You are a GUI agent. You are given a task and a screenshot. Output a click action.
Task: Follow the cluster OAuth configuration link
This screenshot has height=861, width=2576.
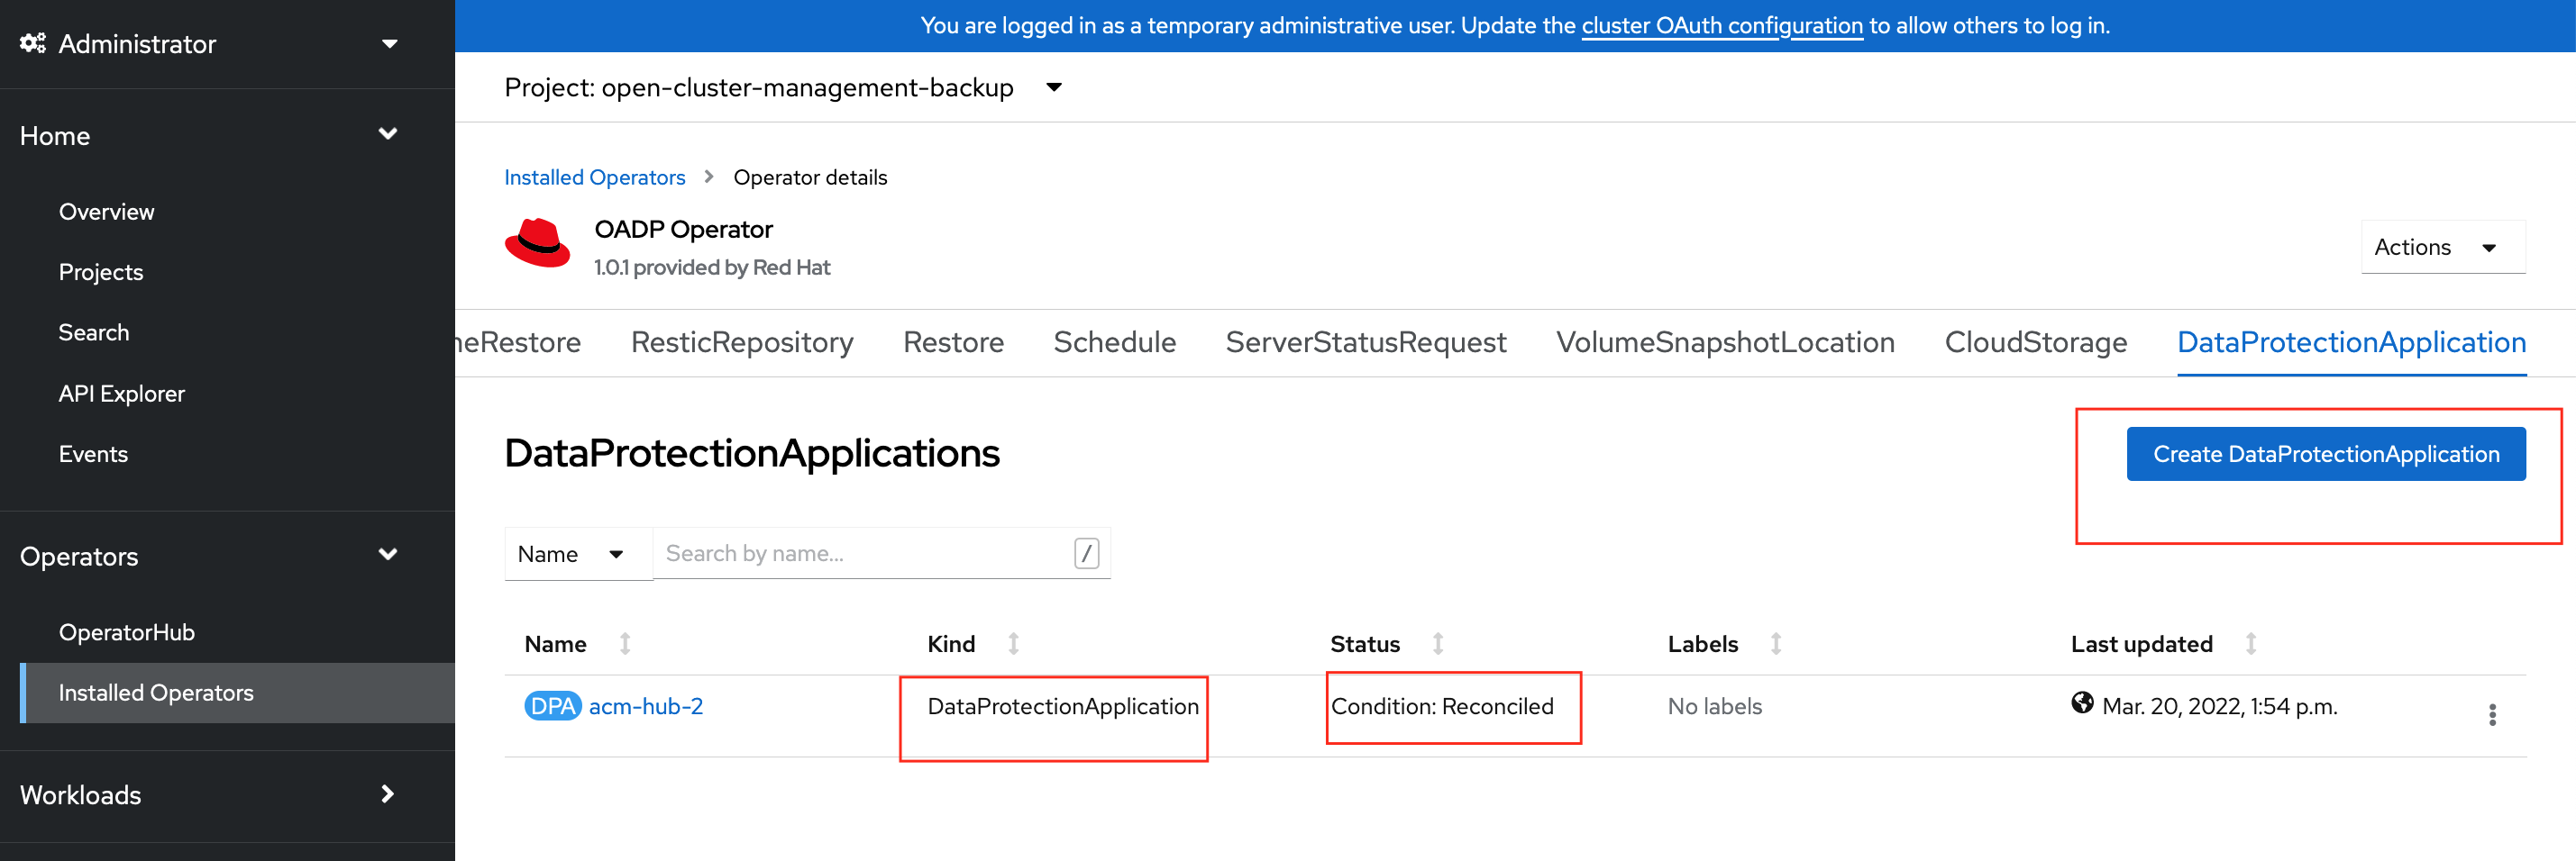(1721, 26)
